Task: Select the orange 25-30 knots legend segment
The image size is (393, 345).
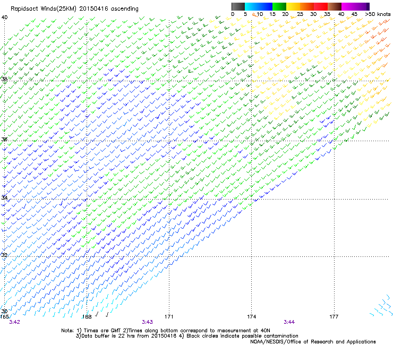Action: [307, 6]
